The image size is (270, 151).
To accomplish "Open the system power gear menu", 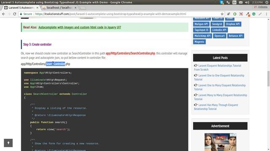I will click(267, 2).
